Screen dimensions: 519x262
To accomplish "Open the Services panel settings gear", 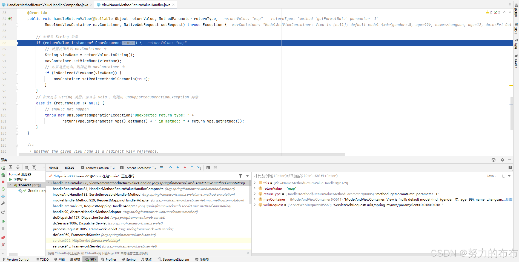I will 503,160.
